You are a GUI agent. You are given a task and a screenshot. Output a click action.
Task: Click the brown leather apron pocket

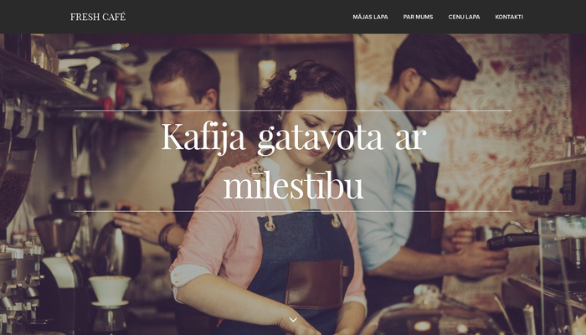click(x=316, y=284)
